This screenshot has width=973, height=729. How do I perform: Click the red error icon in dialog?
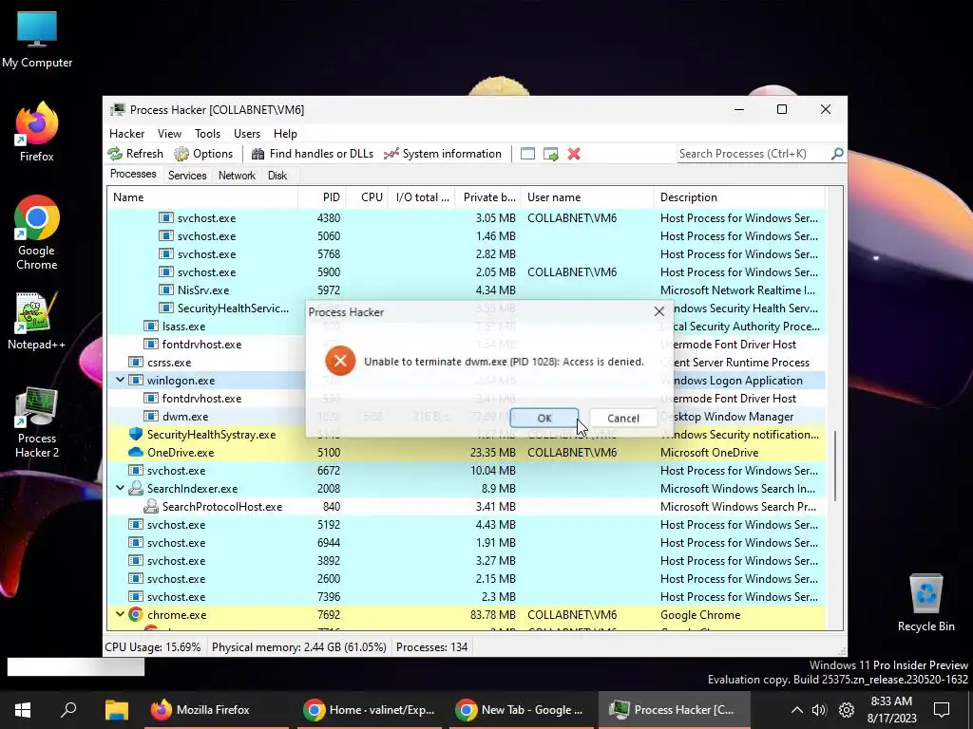(340, 361)
